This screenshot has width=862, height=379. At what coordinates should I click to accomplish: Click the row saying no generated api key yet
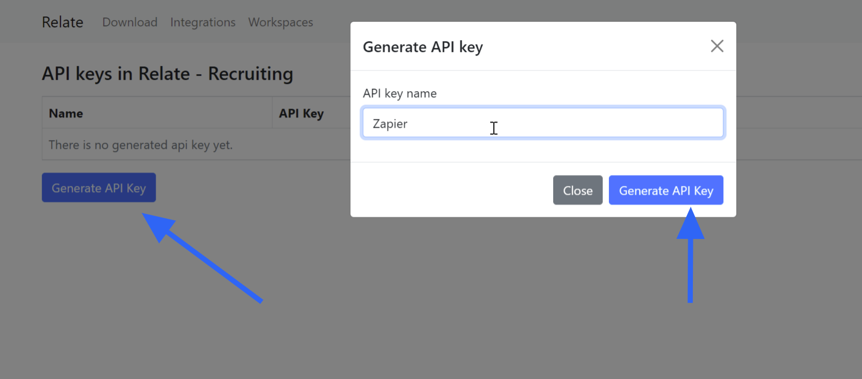141,145
